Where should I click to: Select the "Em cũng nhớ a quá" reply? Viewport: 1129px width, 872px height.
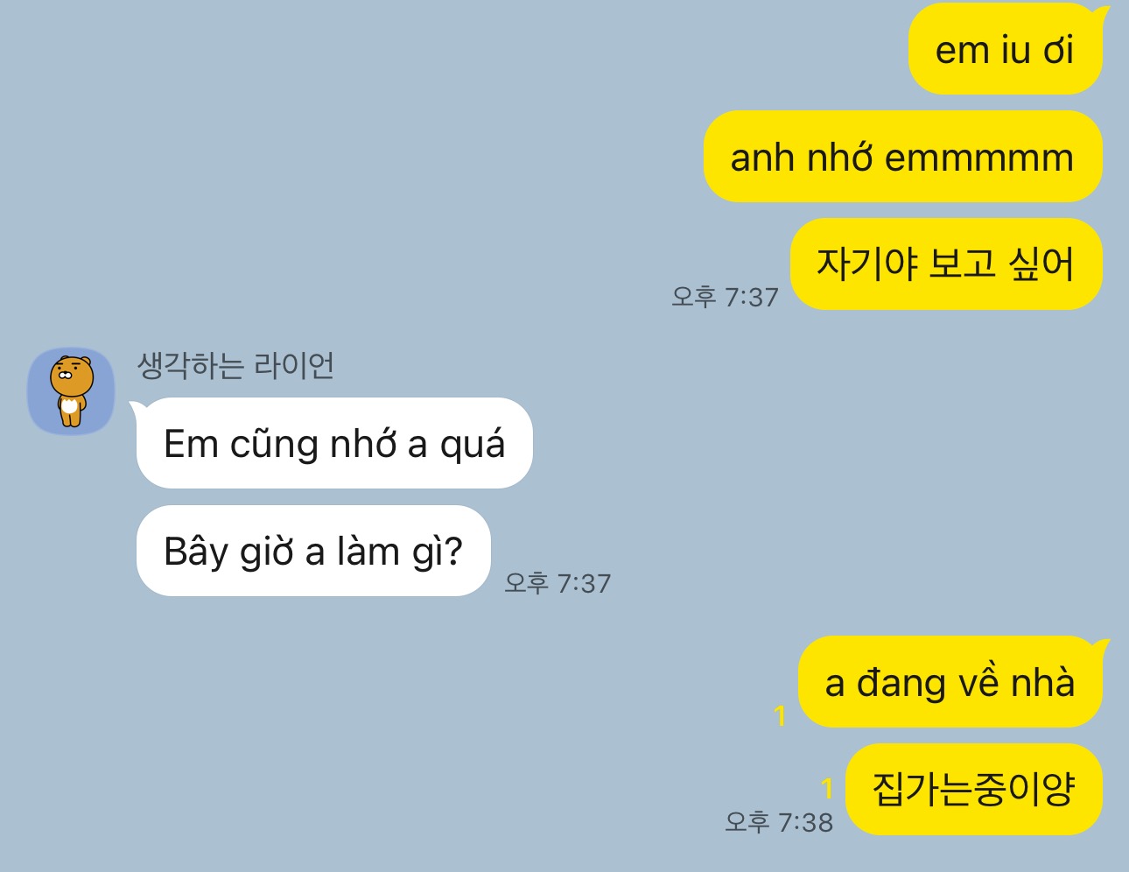[x=334, y=443]
